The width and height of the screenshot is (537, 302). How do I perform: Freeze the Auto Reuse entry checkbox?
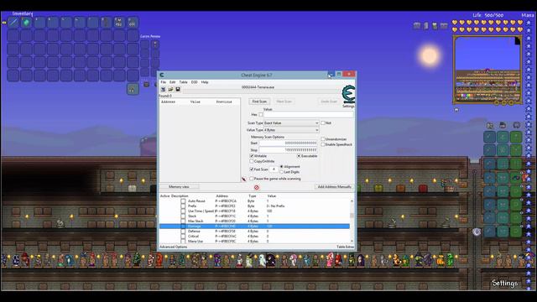tap(183, 201)
